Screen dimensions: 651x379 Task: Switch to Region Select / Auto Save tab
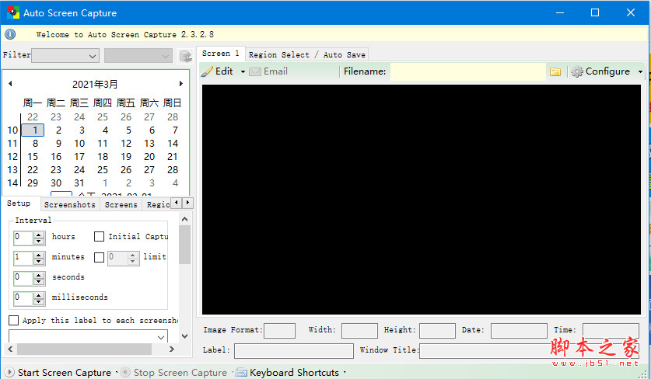306,54
